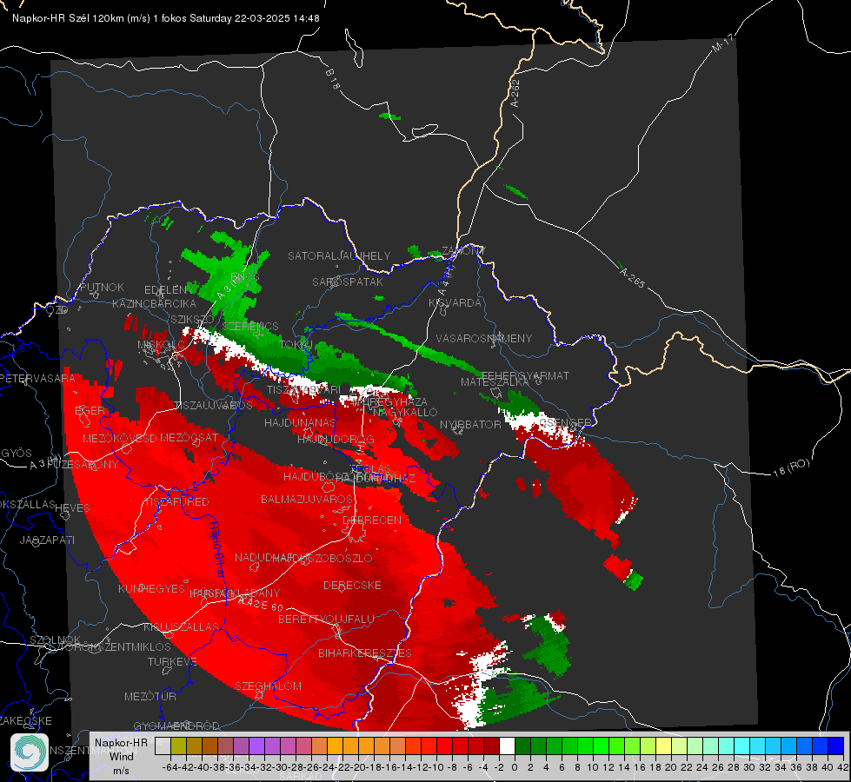Pick the deep blue legend swatch between 40 and 42
This screenshot has width=851, height=782.
pos(836,746)
